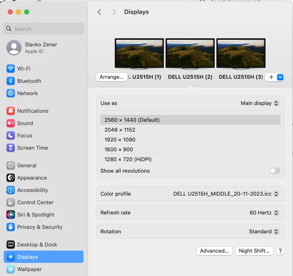Select 1280 × 720 (HiDPI) resolution
The width and height of the screenshot is (293, 276).
coord(190,159)
